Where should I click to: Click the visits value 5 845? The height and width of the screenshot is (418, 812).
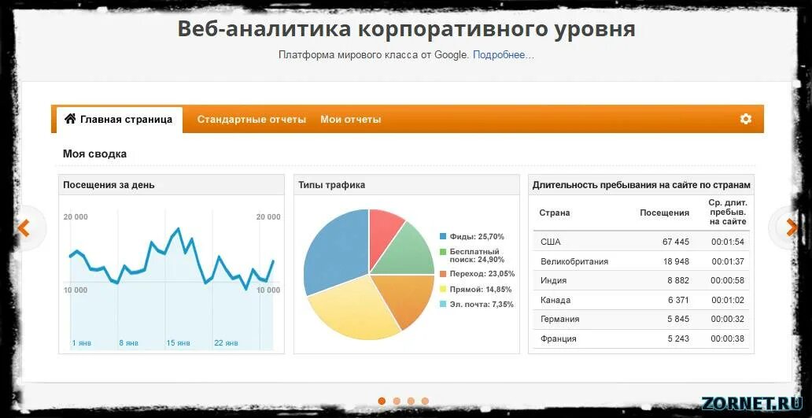[x=678, y=320]
